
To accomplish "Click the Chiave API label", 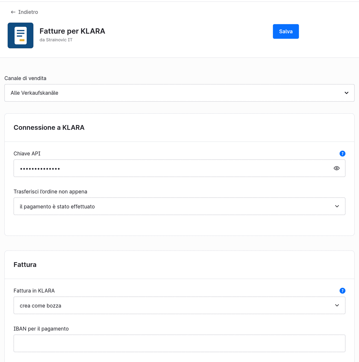I will pos(27,154).
